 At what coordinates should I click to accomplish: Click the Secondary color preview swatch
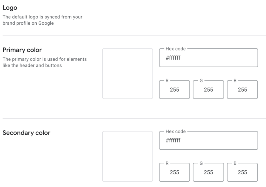click(127, 156)
